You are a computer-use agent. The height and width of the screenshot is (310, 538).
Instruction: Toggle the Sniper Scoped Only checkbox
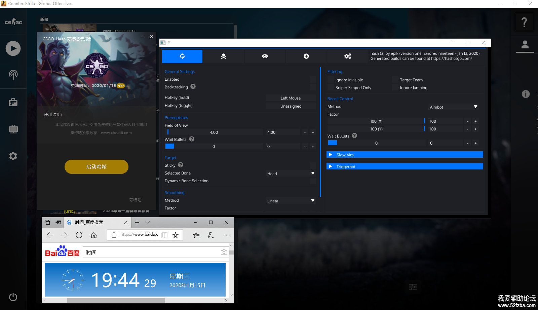tap(331, 88)
